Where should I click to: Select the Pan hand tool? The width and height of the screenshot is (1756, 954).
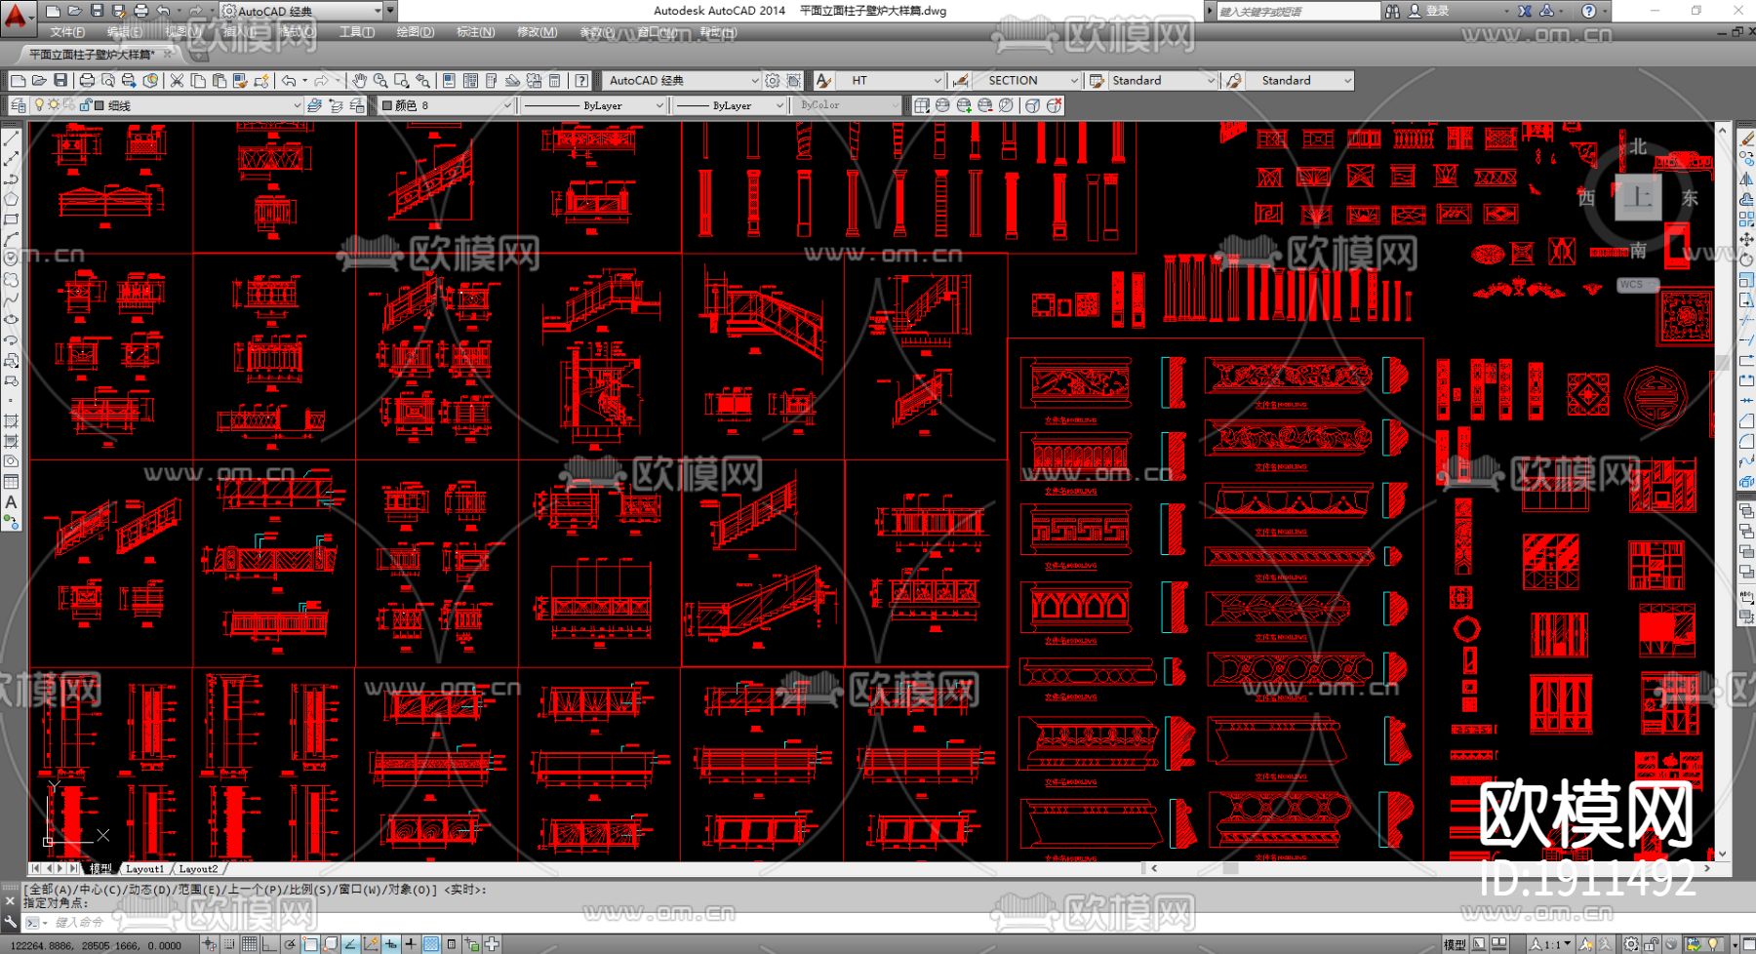point(359,80)
